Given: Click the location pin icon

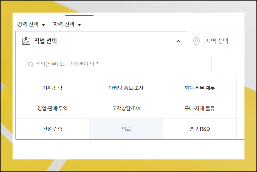Looking at the screenshot, I should click(x=196, y=41).
